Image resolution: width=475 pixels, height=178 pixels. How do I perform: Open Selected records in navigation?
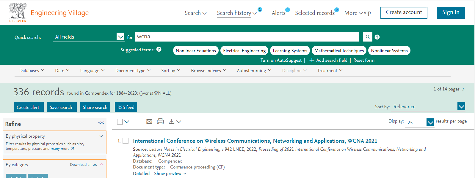[315, 13]
